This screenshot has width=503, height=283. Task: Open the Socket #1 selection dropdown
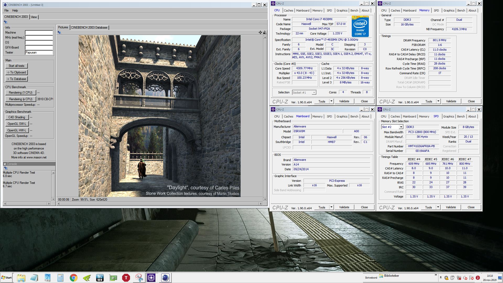coord(314,93)
